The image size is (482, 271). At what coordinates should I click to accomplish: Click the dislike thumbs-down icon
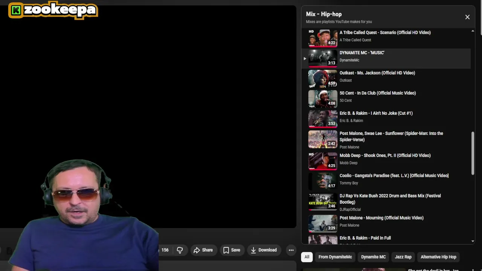[x=180, y=250]
